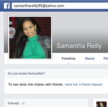Open the small green-shirt thumbnail post avatar

tap(101, 104)
